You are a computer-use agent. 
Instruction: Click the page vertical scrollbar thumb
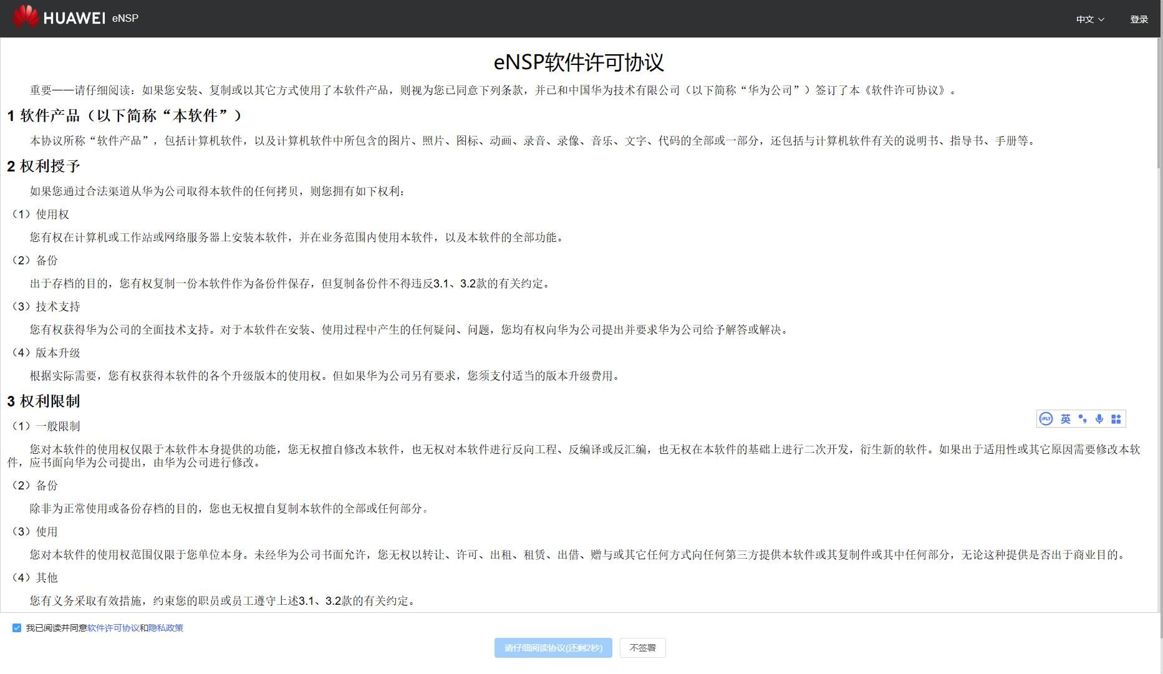click(1159, 103)
